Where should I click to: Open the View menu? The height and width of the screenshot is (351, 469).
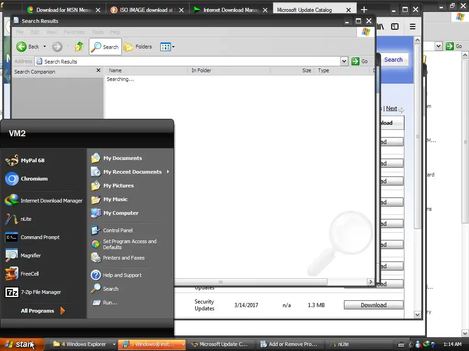[51, 32]
